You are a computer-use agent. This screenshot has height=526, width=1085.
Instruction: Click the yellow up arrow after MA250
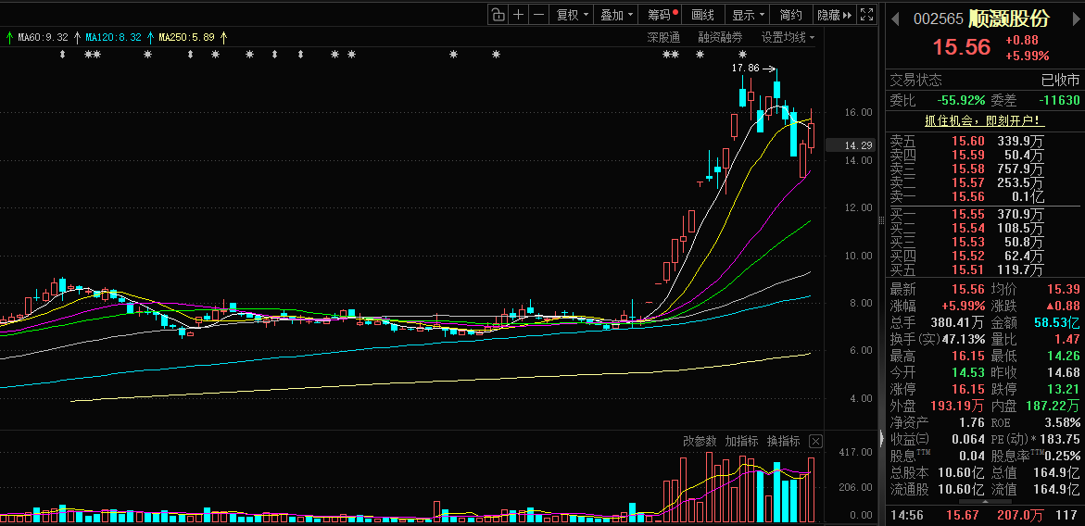coord(223,37)
